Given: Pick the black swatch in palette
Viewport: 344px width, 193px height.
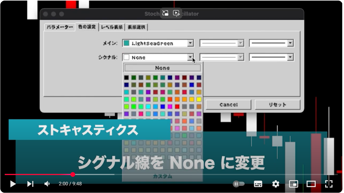Looking at the screenshot, I should click(x=126, y=78).
